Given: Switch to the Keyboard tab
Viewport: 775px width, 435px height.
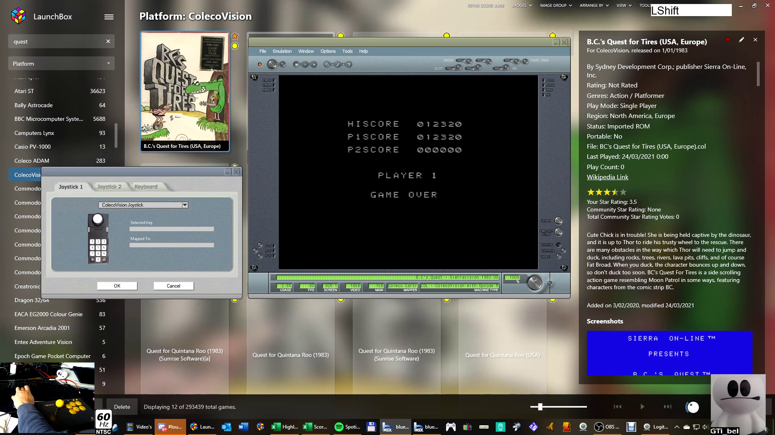Looking at the screenshot, I should pyautogui.click(x=146, y=187).
